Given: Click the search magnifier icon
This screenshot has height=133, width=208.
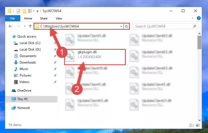Looking at the screenshot, I should [194, 26].
